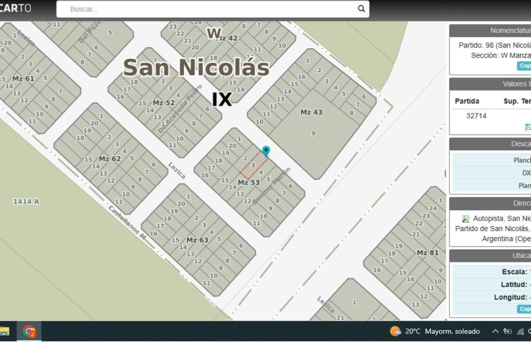The image size is (531, 342).
Task: Select the Plano download row
Action: click(491, 186)
